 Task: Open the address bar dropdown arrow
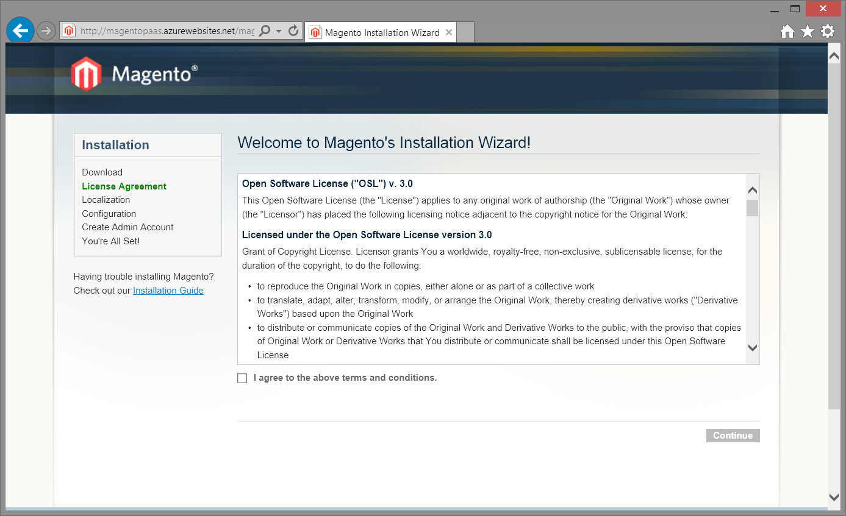[x=279, y=31]
